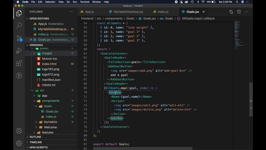Click the Wi-Fi status icon
Viewport: 266px width, 150px height.
click(x=203, y=2)
